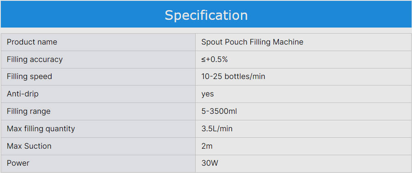Click the Specification heading text

206,15
